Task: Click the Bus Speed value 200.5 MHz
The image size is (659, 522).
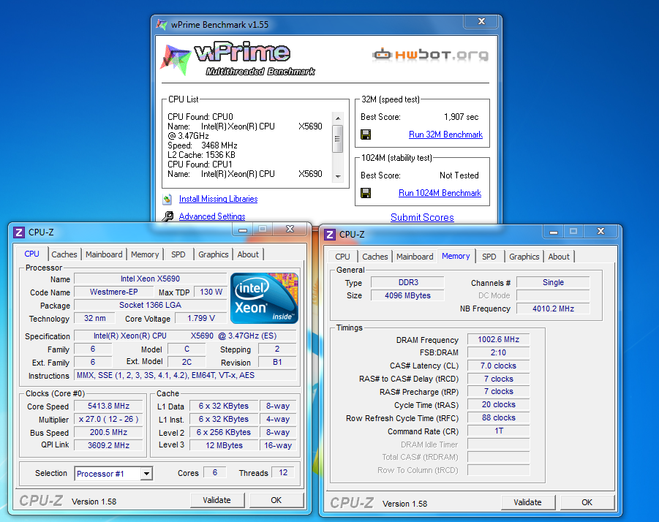Action: 108,432
